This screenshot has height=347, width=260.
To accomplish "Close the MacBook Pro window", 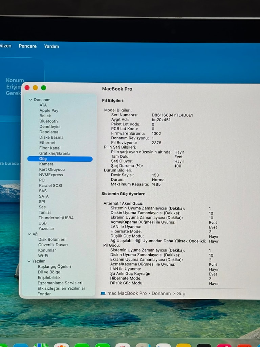I will [27, 88].
